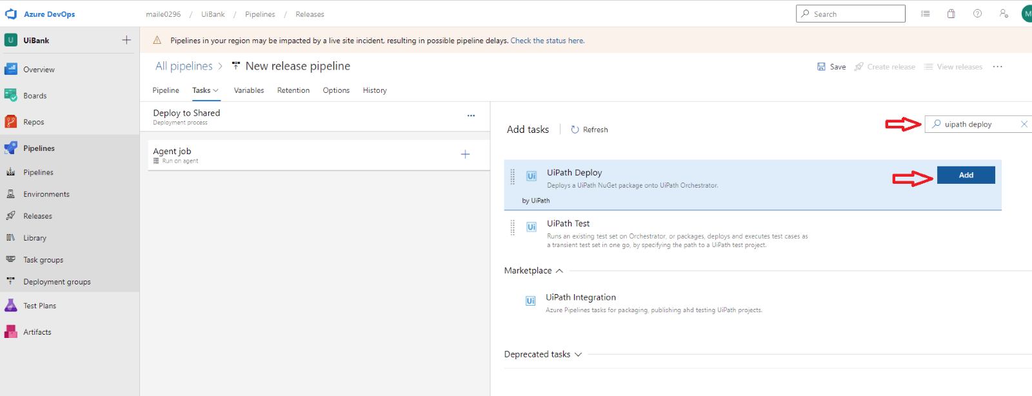This screenshot has height=396, width=1032.
Task: Go to Releases in the breadcrumb
Action: tap(310, 14)
